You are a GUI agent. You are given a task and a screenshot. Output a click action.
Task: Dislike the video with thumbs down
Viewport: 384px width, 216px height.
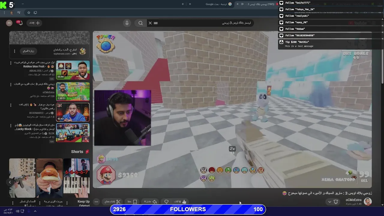[x=166, y=202]
